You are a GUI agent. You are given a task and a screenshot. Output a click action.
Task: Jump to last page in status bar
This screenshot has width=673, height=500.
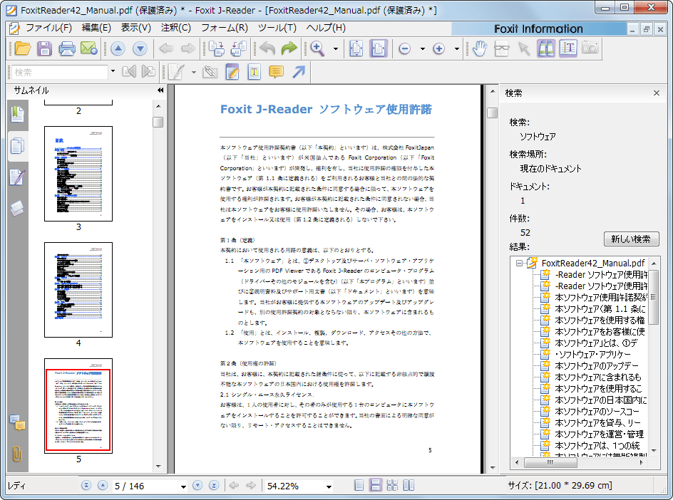(x=214, y=486)
